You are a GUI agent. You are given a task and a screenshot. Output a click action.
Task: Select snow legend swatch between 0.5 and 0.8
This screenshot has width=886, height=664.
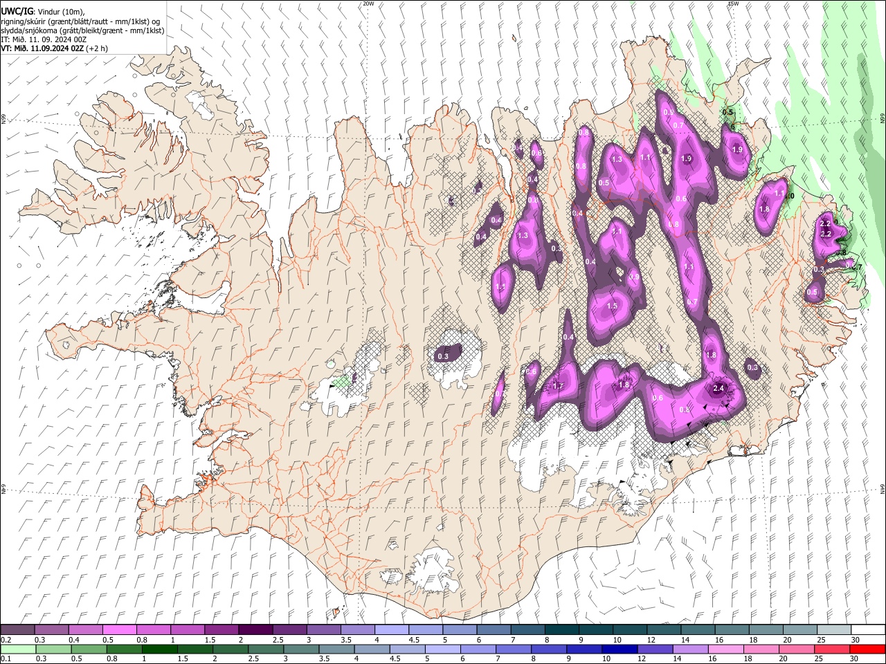pos(119,629)
